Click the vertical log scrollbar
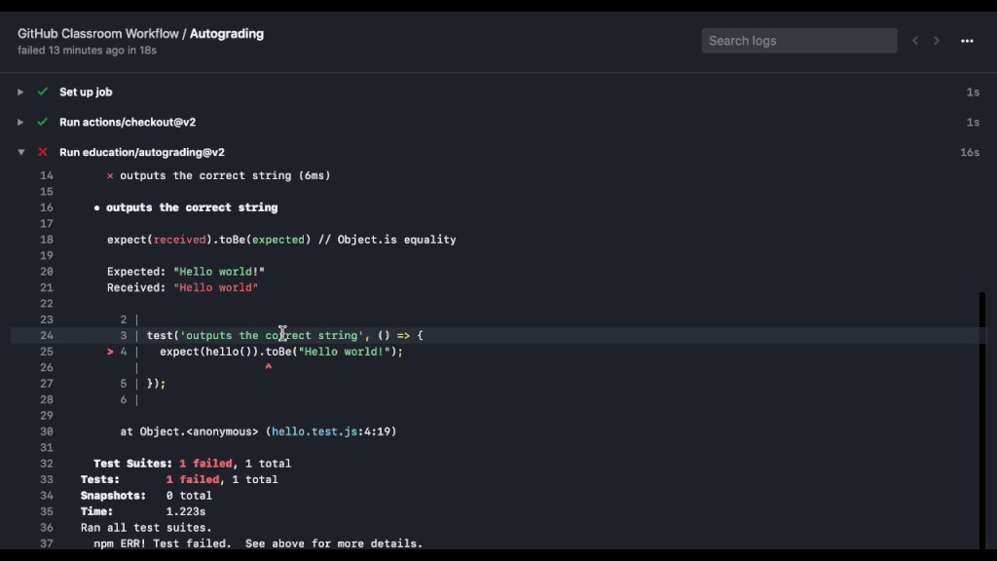 [x=982, y=419]
